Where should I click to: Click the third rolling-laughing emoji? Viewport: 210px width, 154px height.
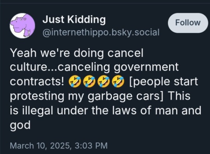tap(104, 81)
